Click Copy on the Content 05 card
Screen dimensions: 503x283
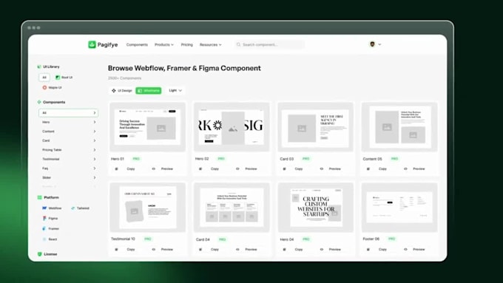tap(382, 168)
